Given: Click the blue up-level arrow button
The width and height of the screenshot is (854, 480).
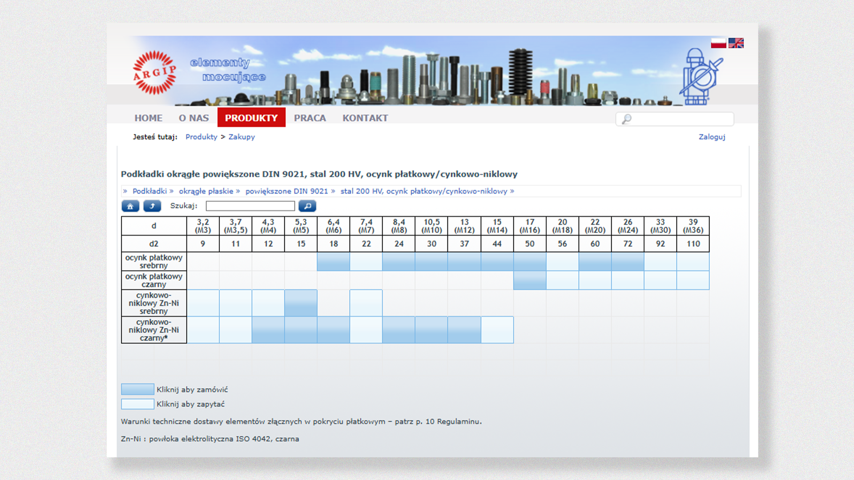Looking at the screenshot, I should coord(152,206).
